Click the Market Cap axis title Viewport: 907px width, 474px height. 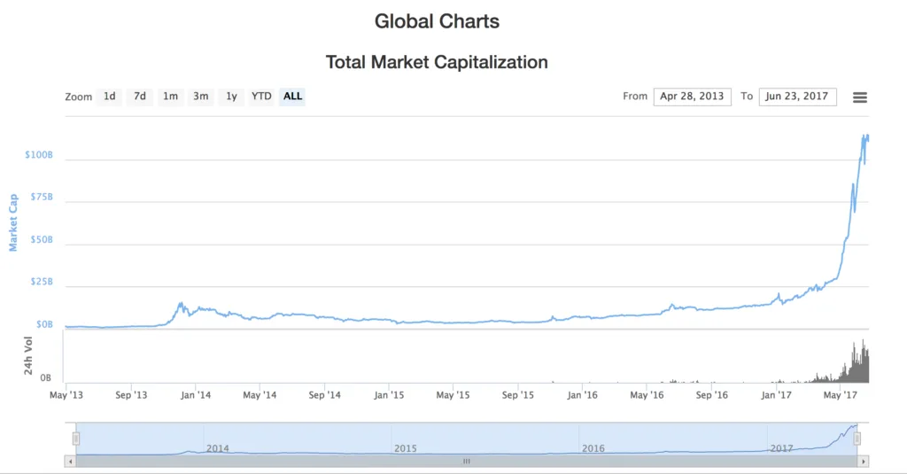pyautogui.click(x=12, y=222)
